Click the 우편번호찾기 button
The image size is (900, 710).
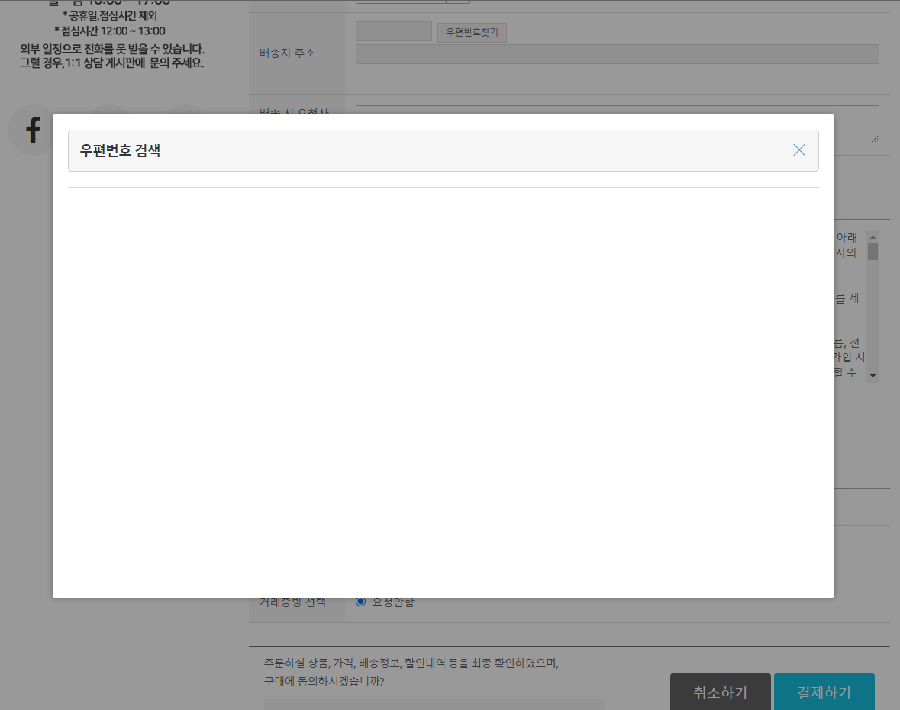[x=472, y=32]
